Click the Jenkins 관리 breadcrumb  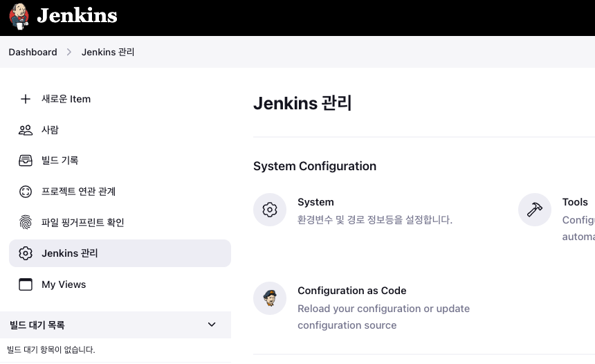pos(108,52)
